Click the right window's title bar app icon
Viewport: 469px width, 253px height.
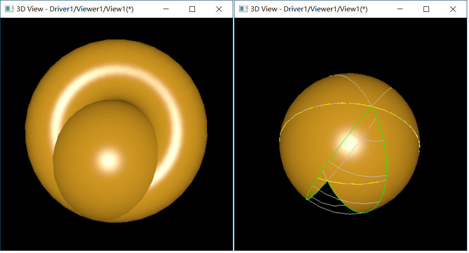(243, 9)
